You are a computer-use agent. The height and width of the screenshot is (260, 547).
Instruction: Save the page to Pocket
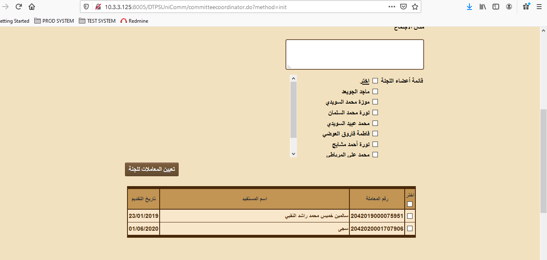(404, 7)
